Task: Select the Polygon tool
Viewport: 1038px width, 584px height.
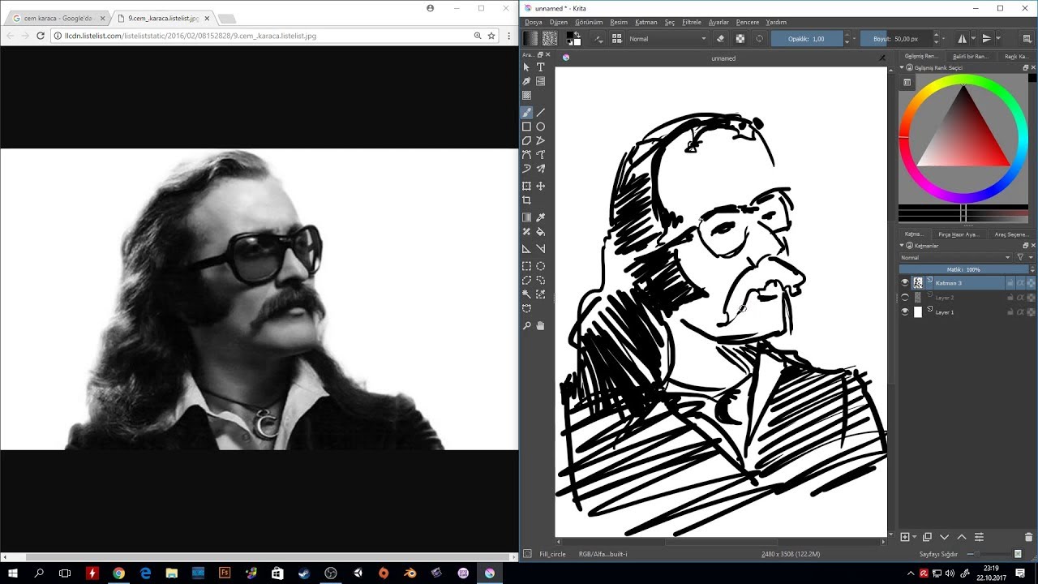Action: point(526,140)
